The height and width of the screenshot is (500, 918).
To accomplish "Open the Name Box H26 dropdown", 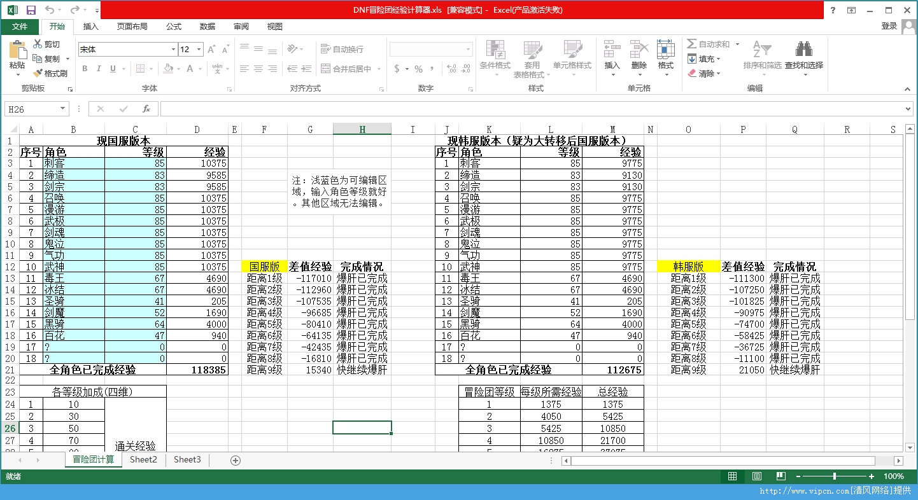I will point(62,109).
